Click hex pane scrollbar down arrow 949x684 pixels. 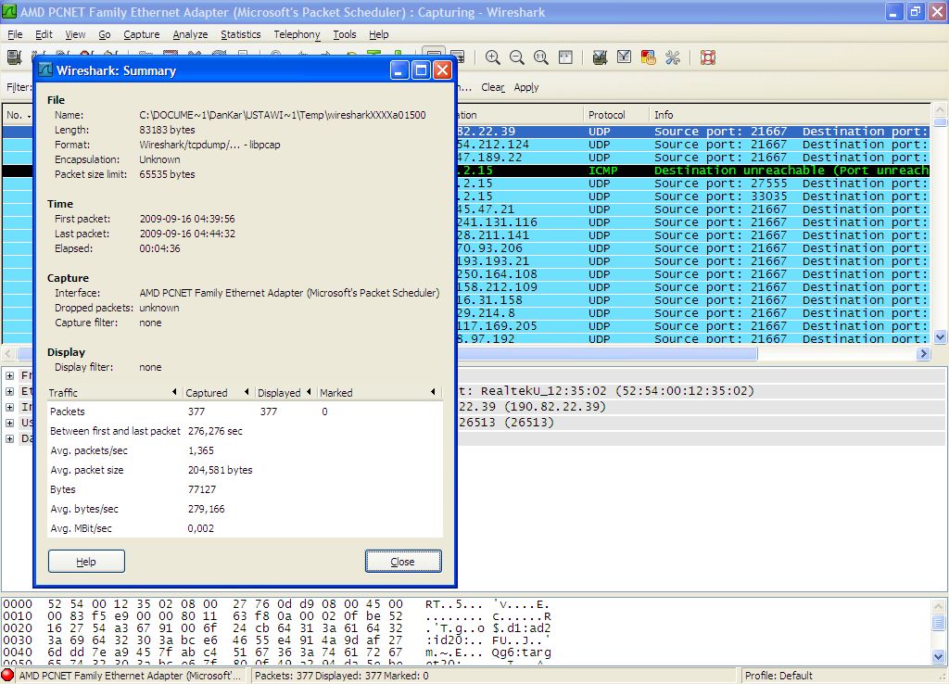(x=939, y=656)
